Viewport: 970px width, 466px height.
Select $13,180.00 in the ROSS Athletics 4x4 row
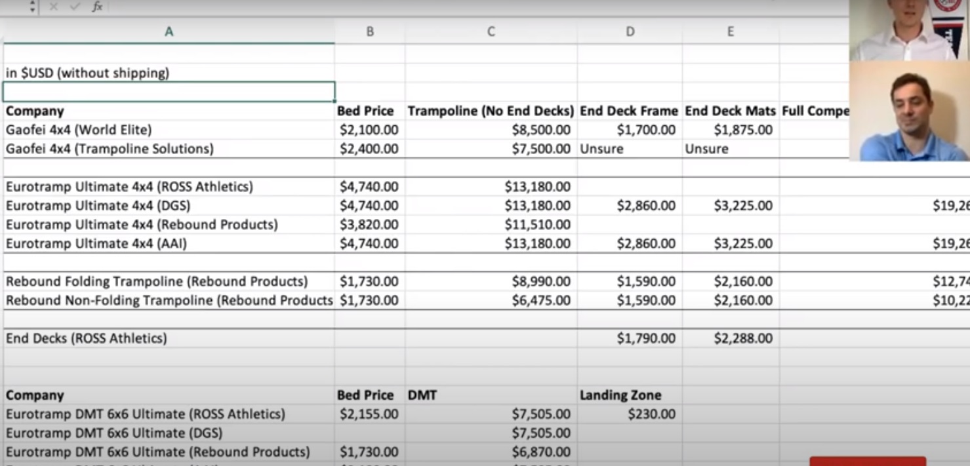[491, 187]
